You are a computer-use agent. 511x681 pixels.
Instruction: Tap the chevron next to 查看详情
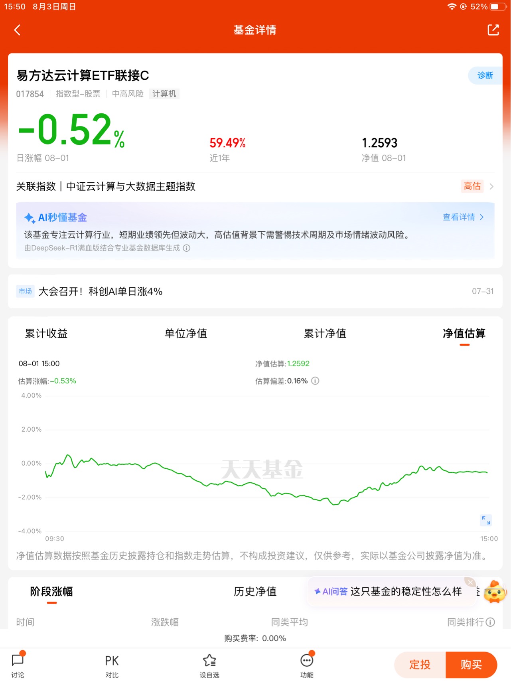[x=481, y=217]
